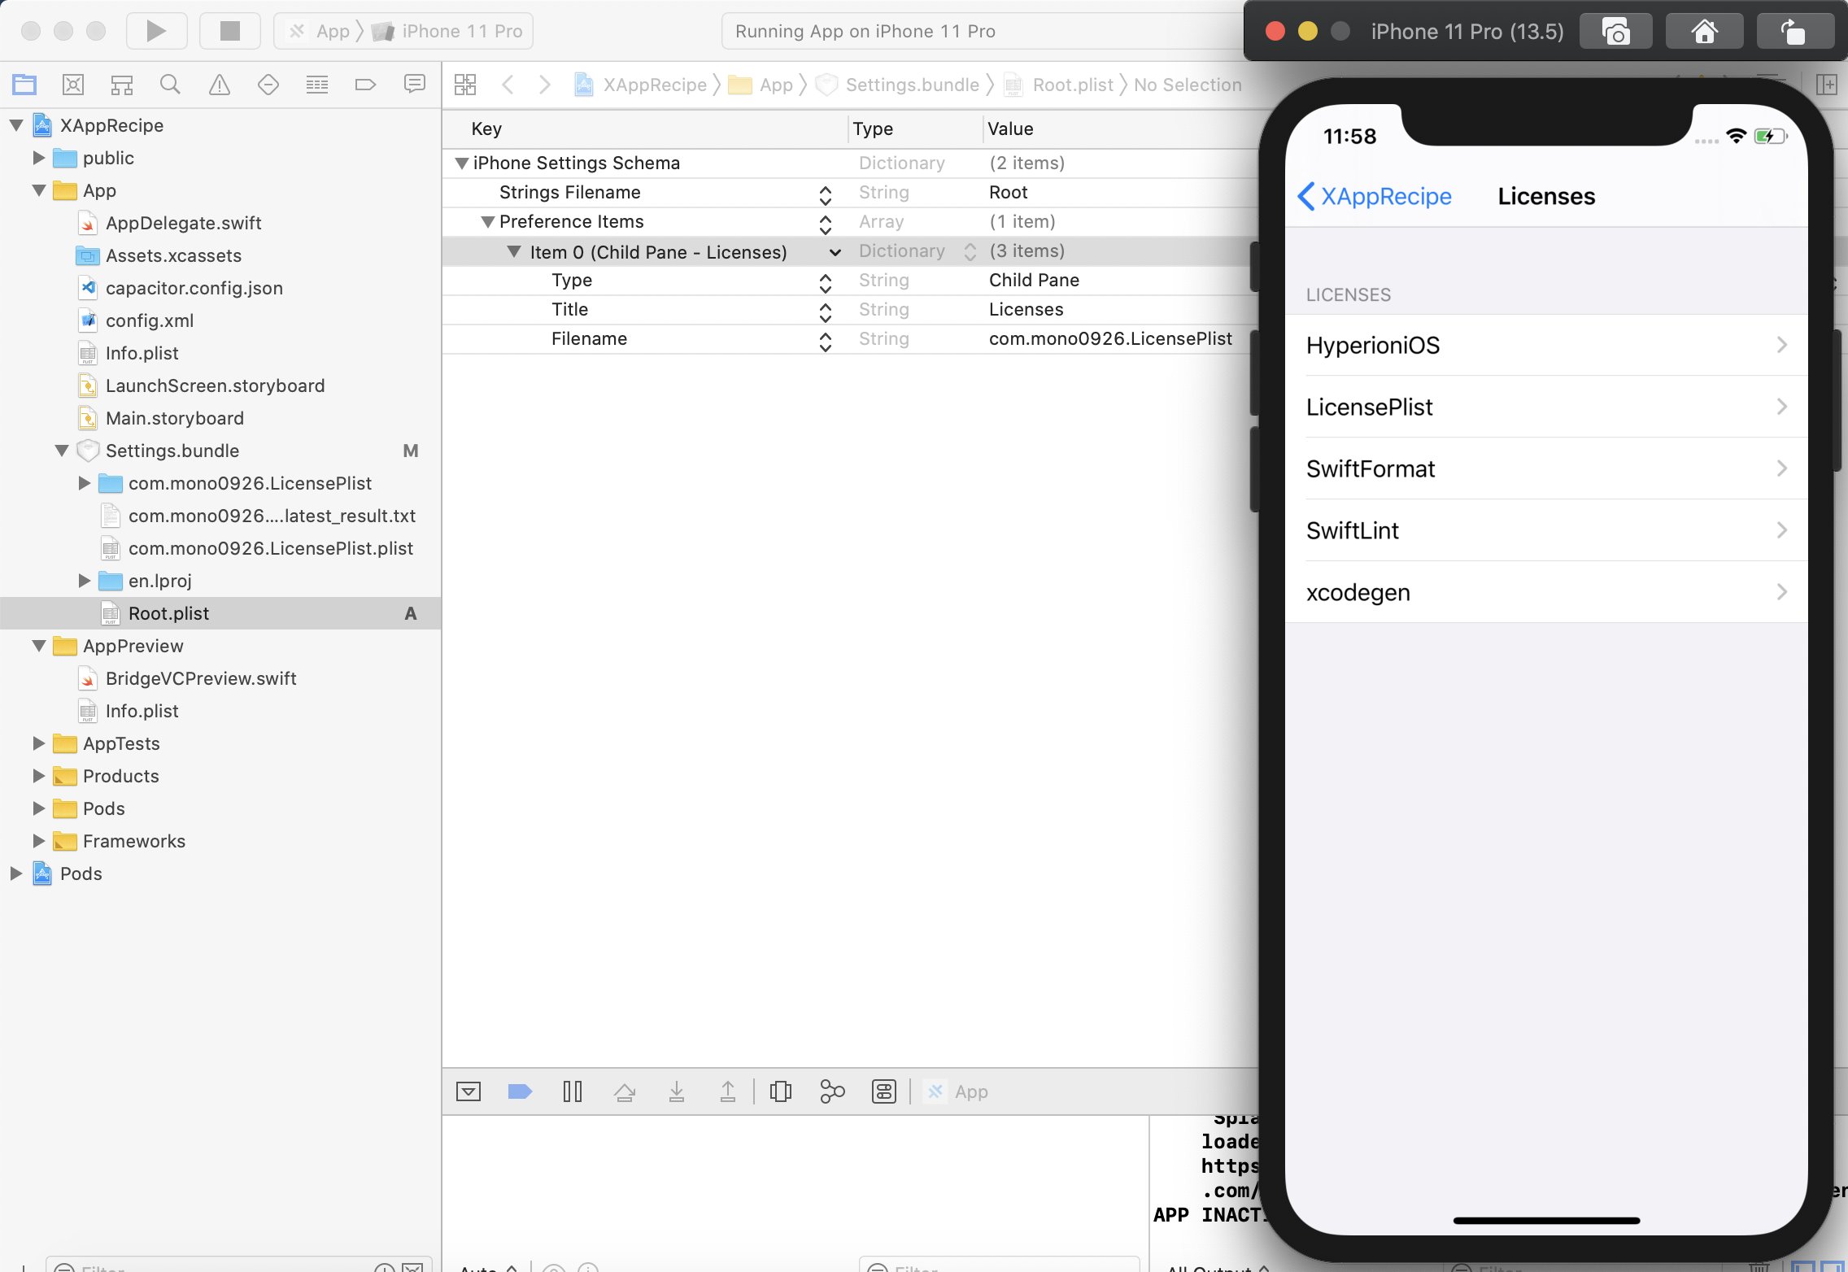Expand the Frameworks group
The width and height of the screenshot is (1848, 1272).
click(x=38, y=841)
